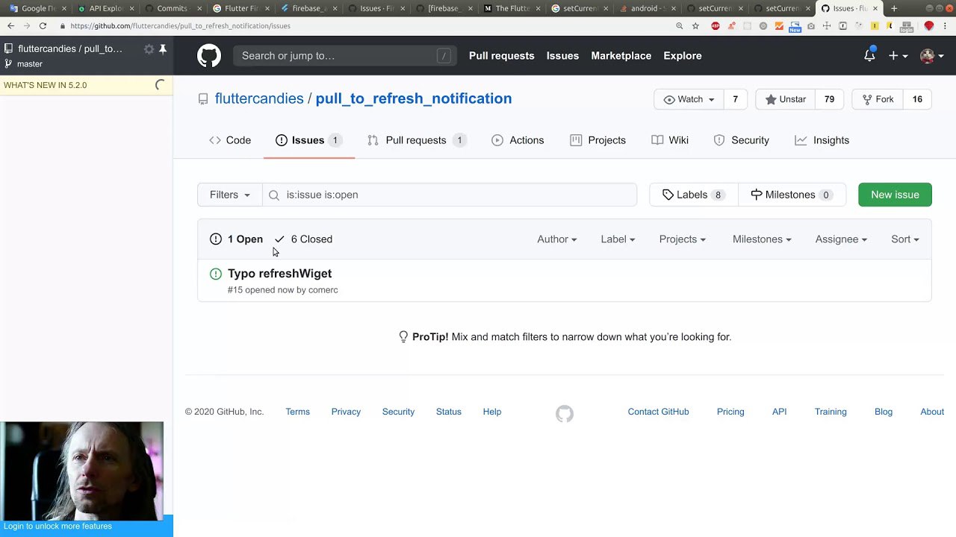This screenshot has width=956, height=537.
Task: Bookmark this page with the star icon
Action: coord(695,25)
